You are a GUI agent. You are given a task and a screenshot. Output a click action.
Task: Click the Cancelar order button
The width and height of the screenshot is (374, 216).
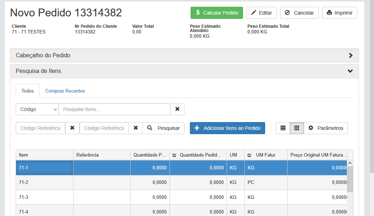click(x=299, y=13)
